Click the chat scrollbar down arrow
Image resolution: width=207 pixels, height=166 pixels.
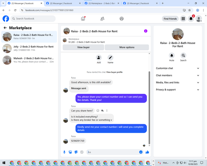[149, 146]
